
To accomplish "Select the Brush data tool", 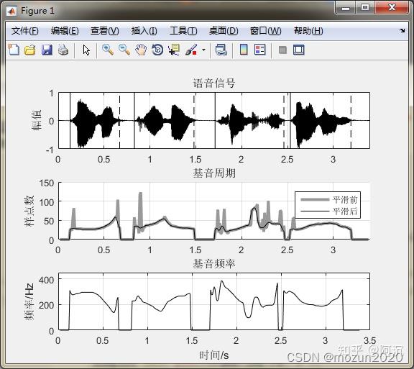I will (x=191, y=50).
